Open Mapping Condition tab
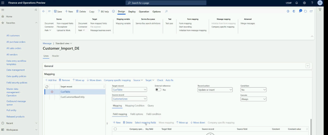Viewport: 328px width, 135px height. click(135, 106)
